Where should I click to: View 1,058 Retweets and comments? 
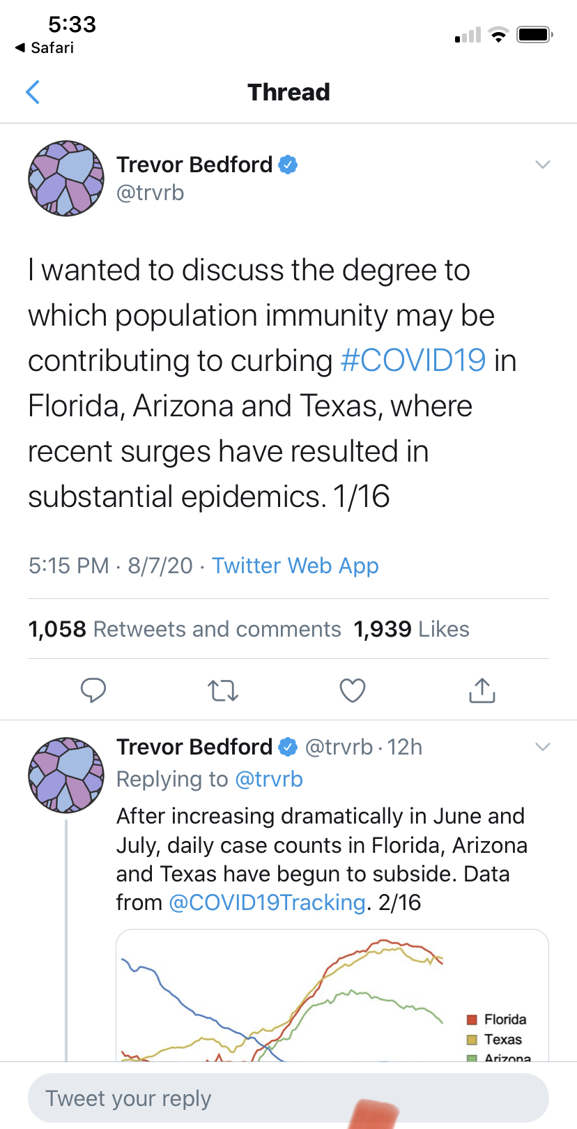point(185,629)
